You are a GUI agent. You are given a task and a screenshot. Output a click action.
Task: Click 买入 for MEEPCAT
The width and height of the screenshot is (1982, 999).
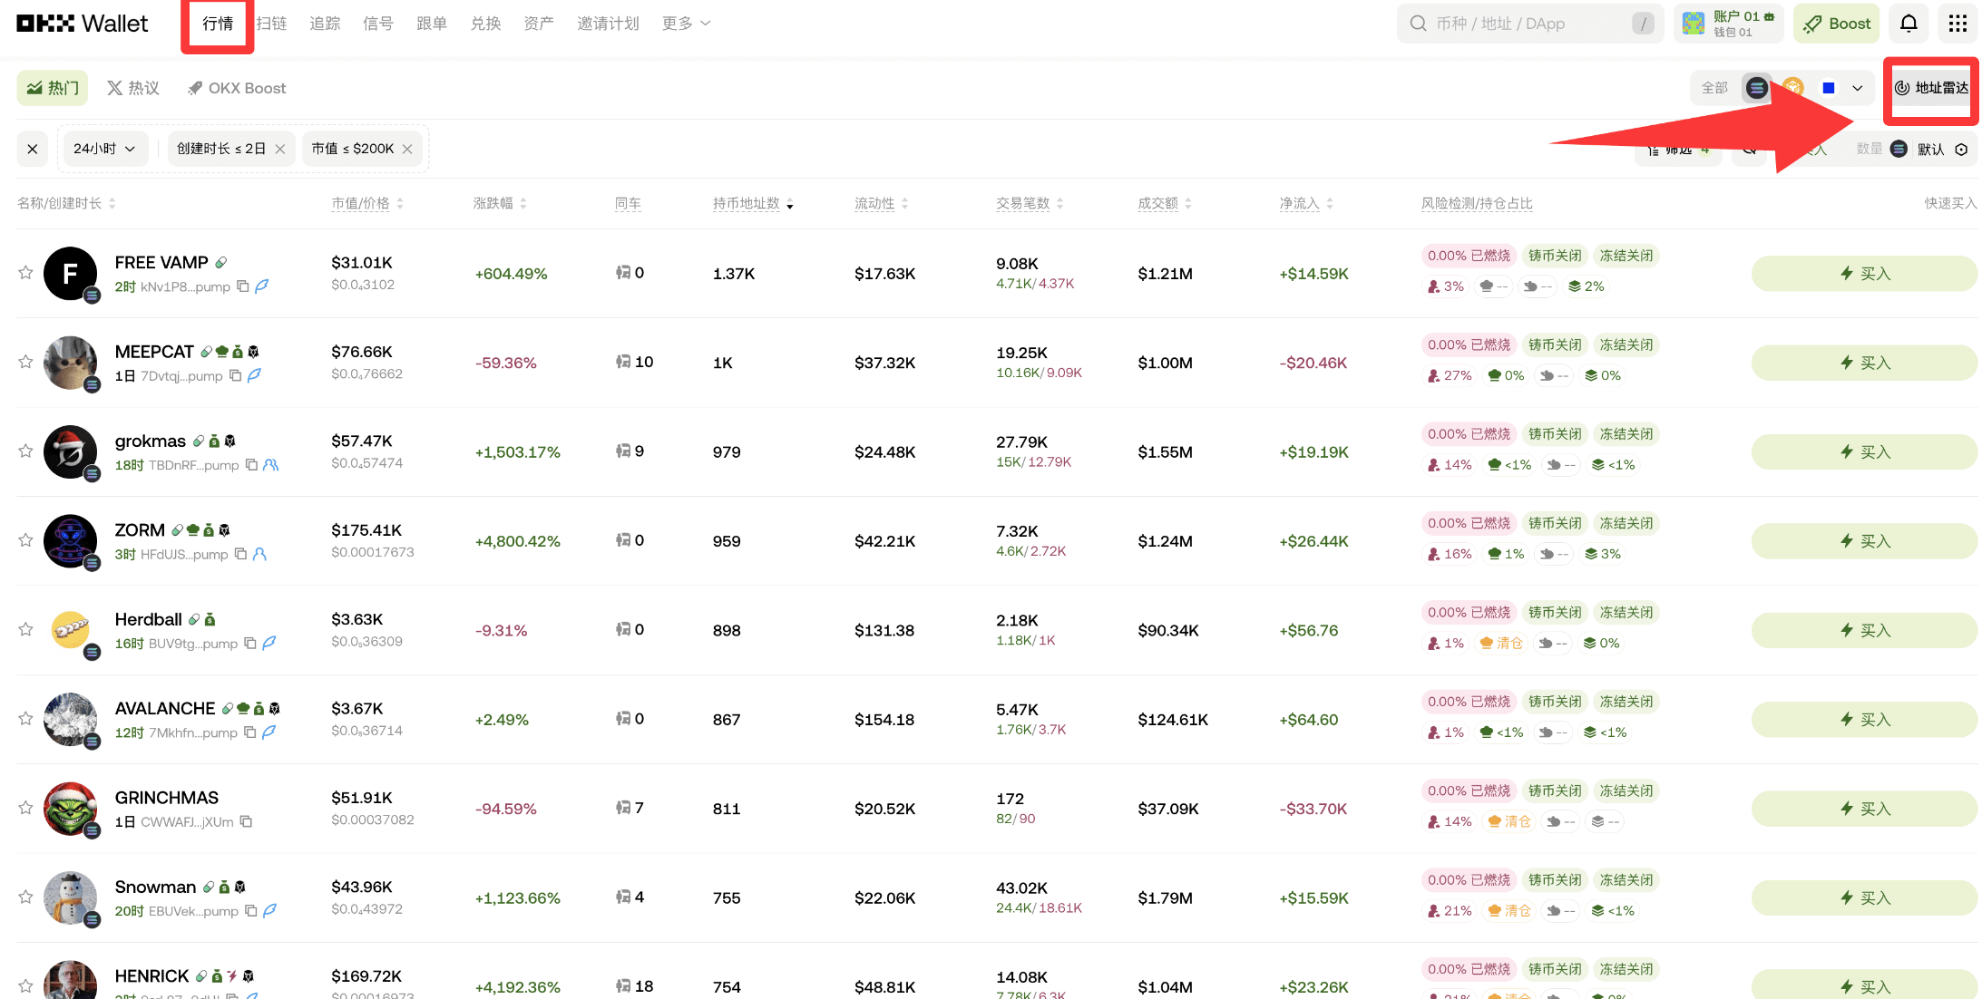(1863, 363)
